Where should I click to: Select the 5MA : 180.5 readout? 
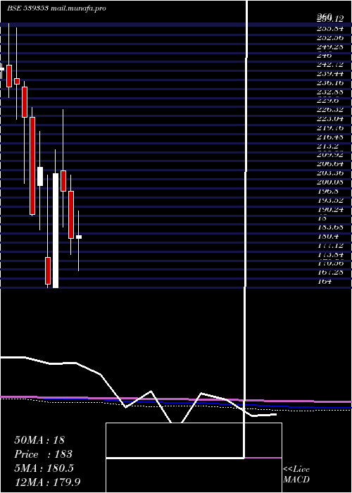pos(44,468)
